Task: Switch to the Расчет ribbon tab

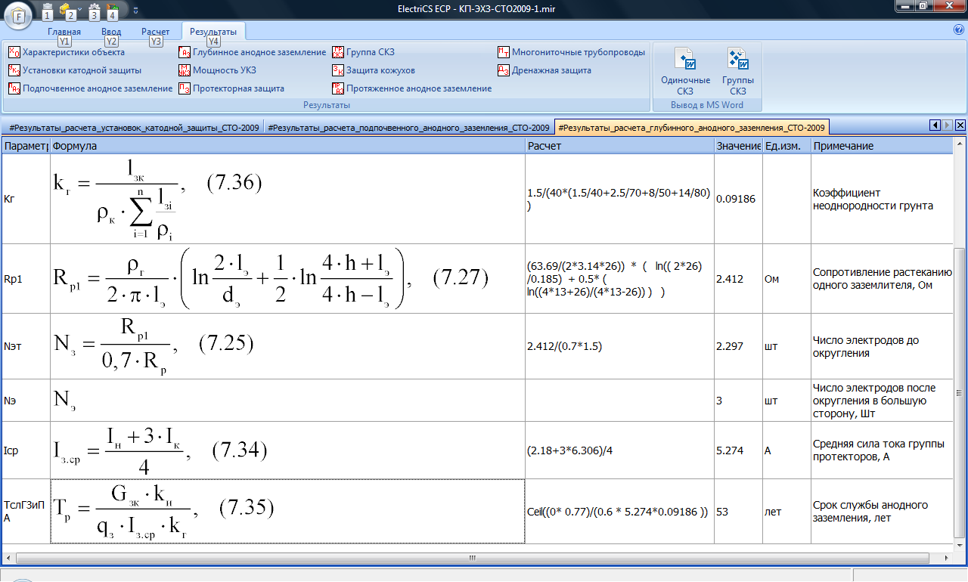Action: click(155, 32)
